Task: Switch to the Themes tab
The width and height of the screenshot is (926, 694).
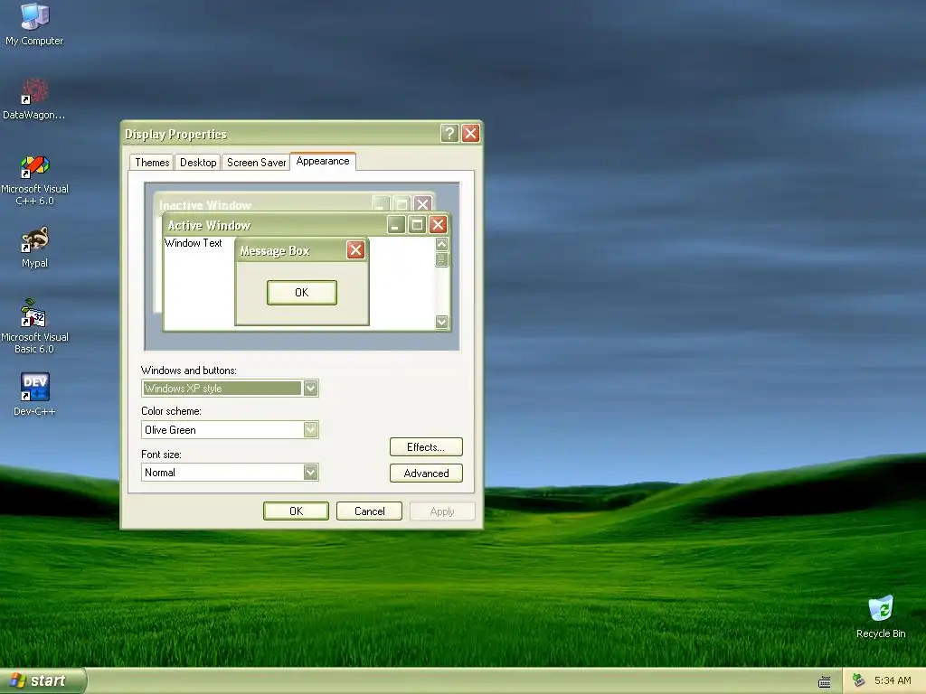Action: [x=152, y=163]
